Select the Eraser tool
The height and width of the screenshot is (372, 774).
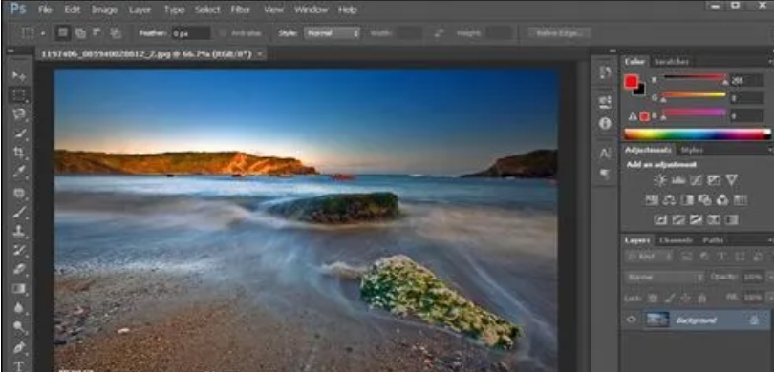coord(19,269)
